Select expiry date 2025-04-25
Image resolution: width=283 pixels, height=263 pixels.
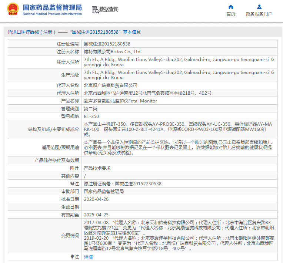[96, 215]
